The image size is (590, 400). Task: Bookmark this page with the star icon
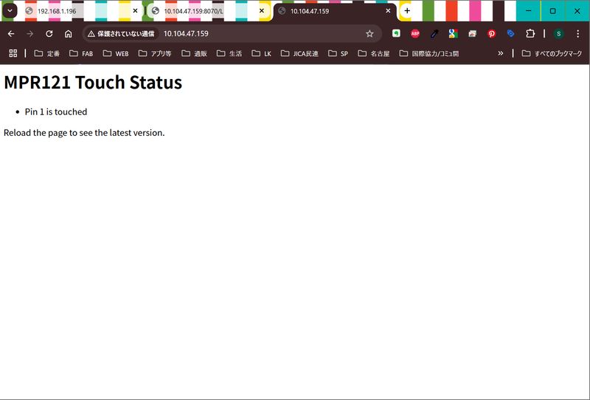pyautogui.click(x=369, y=34)
